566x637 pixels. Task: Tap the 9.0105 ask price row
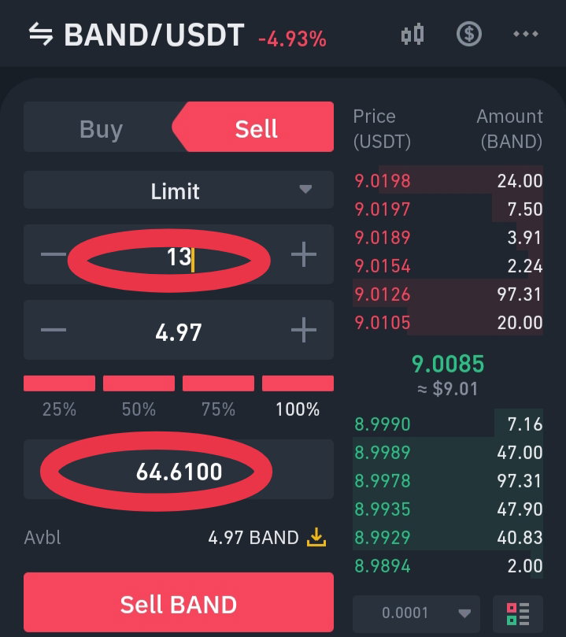pyautogui.click(x=448, y=322)
